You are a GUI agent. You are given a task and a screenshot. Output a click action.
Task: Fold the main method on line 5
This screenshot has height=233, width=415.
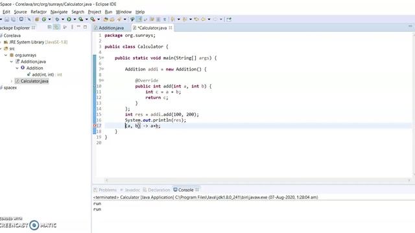102,58
